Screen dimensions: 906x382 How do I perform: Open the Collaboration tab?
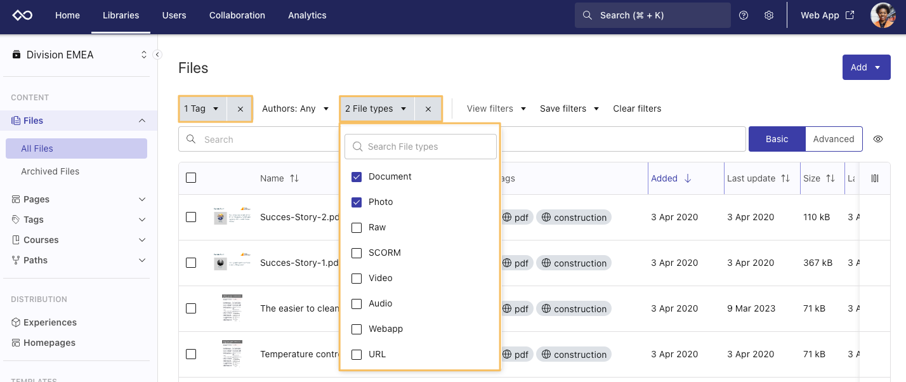click(237, 15)
